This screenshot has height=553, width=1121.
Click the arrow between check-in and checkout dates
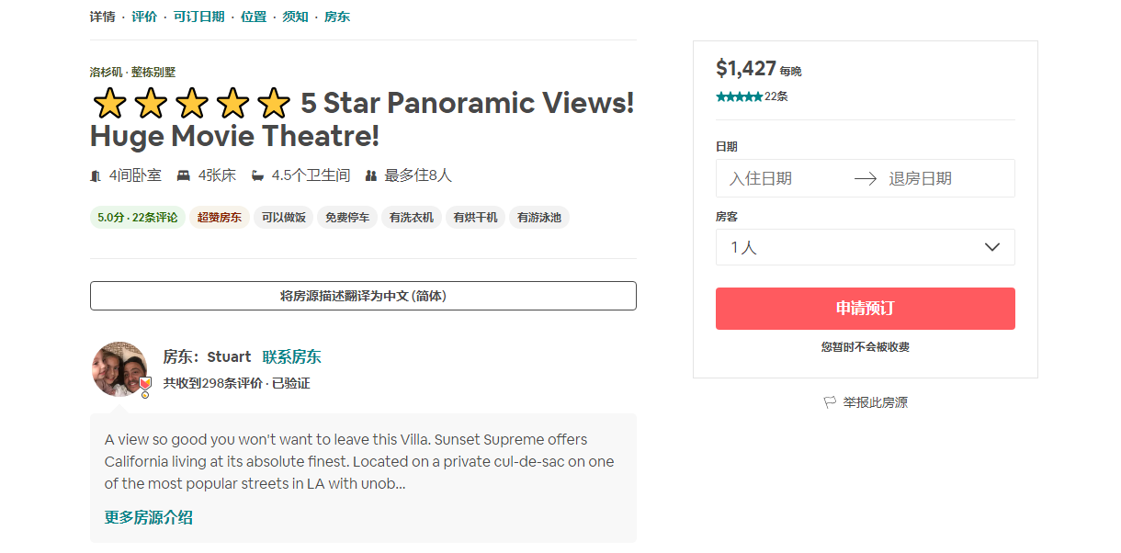865,179
